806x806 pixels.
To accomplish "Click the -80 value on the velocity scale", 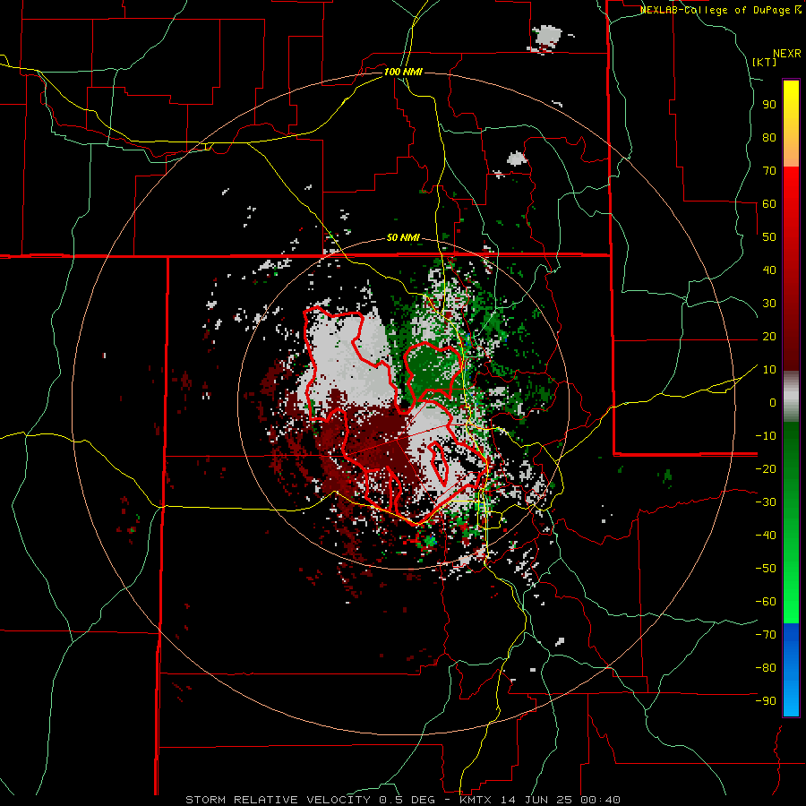I will point(766,668).
